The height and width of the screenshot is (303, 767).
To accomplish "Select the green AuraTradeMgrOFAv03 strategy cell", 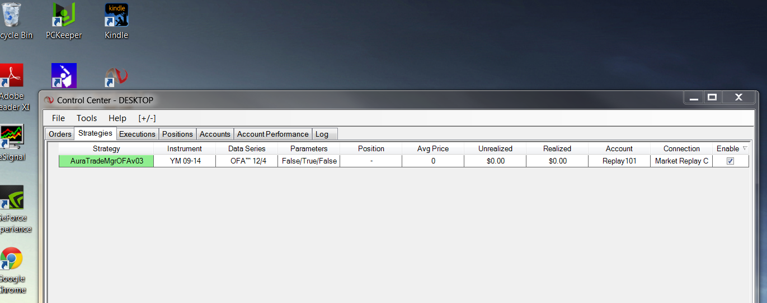I will pyautogui.click(x=106, y=161).
